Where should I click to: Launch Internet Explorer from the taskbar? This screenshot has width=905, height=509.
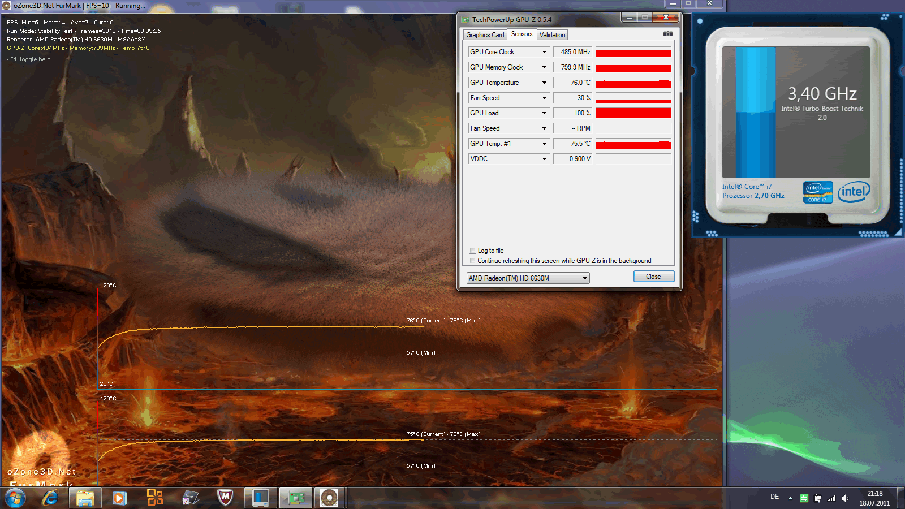pyautogui.click(x=50, y=498)
